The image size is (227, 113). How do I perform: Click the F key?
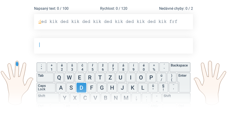tap(91, 88)
